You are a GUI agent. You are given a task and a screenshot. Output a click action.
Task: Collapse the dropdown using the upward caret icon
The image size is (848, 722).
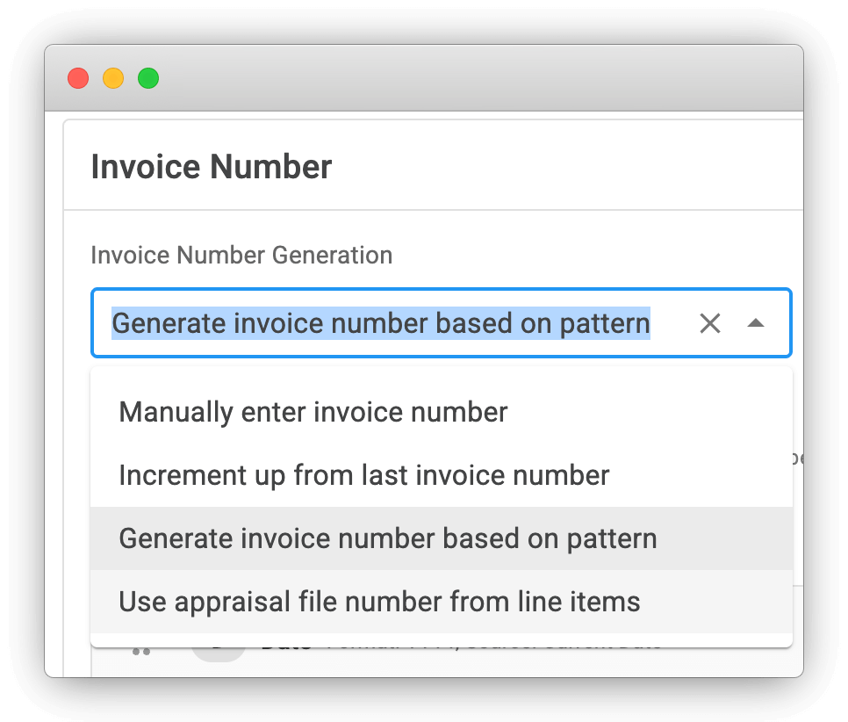pos(757,323)
